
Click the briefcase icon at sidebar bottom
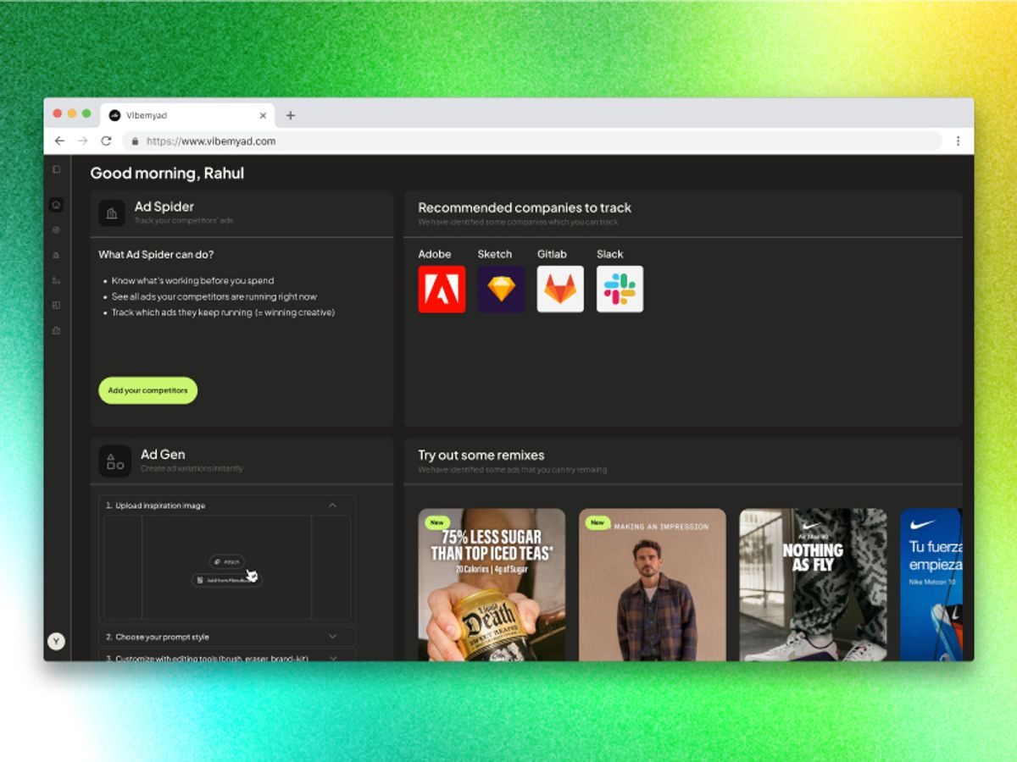[x=56, y=329]
